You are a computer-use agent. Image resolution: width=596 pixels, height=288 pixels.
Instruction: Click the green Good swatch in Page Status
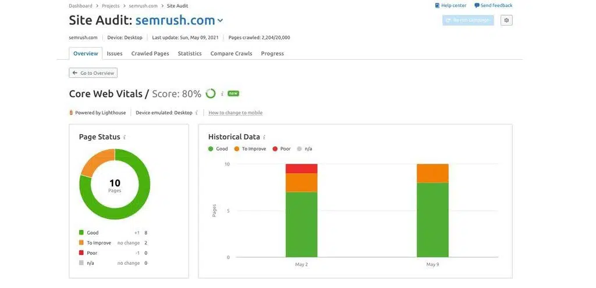coord(81,233)
